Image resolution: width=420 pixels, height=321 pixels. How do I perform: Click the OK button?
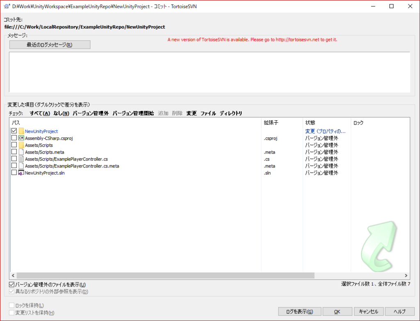(x=337, y=311)
